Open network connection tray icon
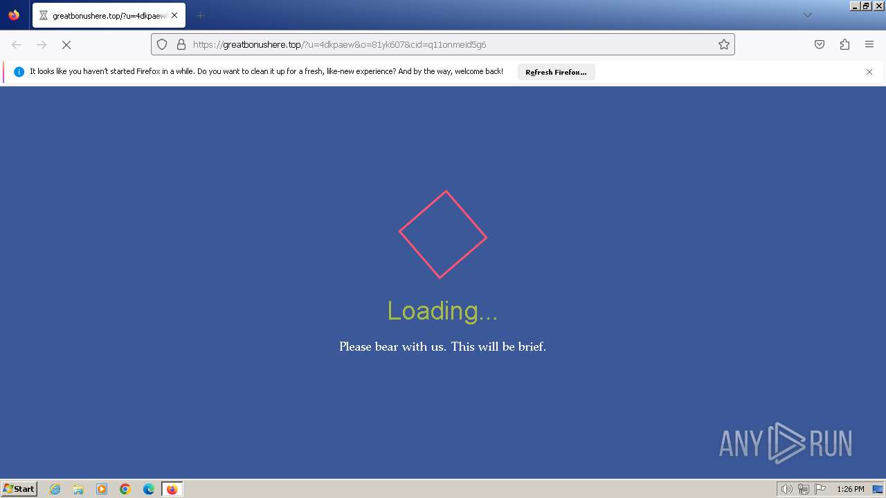The image size is (886, 498). coord(804,489)
